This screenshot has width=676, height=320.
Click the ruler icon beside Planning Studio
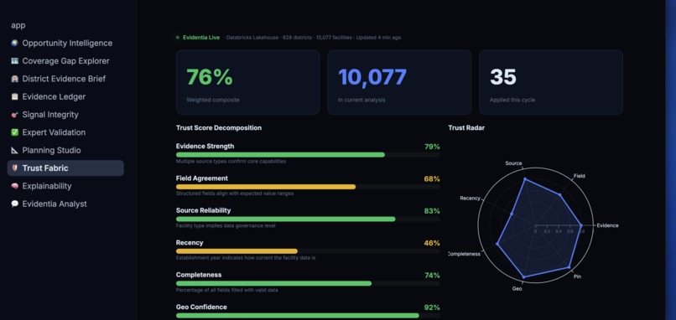[14, 150]
